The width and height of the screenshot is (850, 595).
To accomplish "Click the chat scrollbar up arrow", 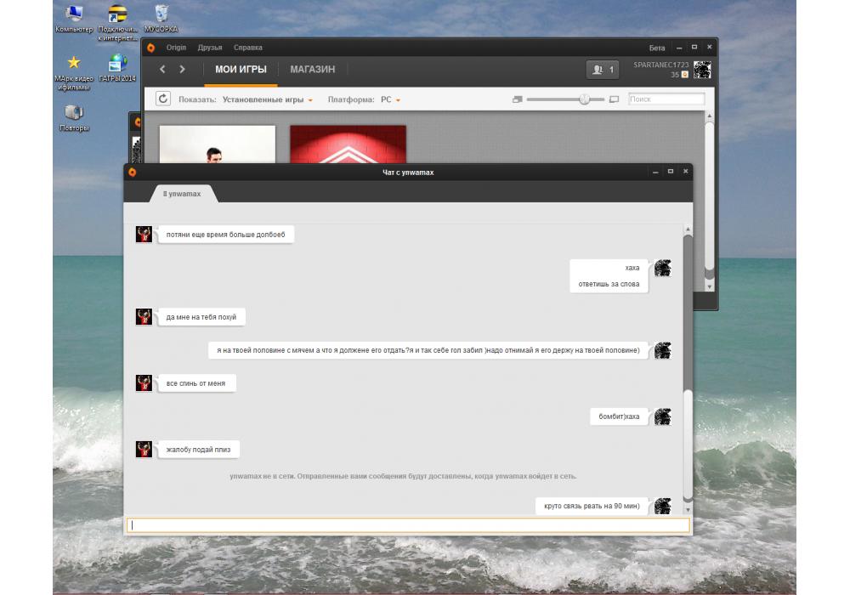I will point(688,229).
